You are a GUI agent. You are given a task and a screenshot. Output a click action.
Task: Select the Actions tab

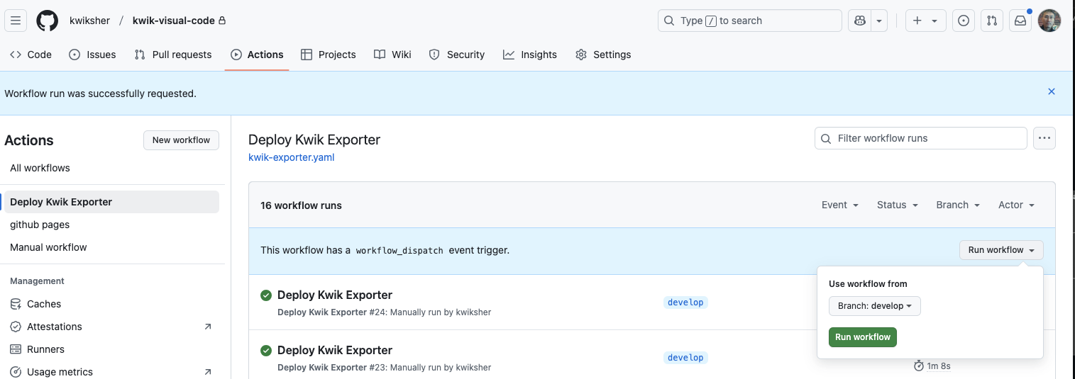click(257, 55)
